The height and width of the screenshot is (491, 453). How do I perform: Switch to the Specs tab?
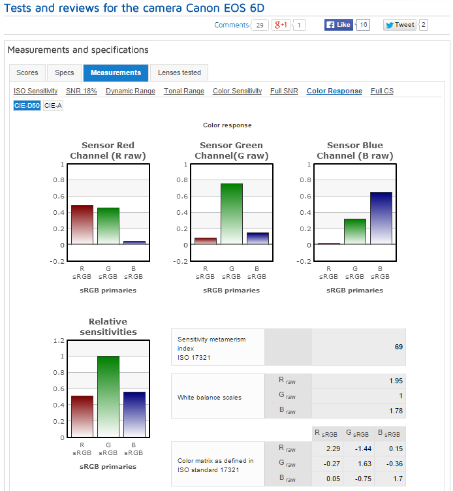pos(65,72)
